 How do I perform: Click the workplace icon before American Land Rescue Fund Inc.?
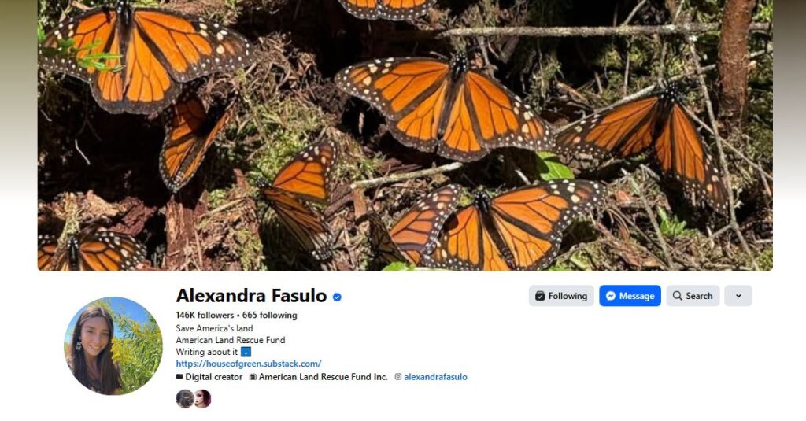coord(253,377)
